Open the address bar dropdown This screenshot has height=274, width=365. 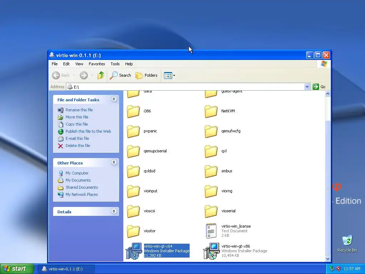[307, 87]
